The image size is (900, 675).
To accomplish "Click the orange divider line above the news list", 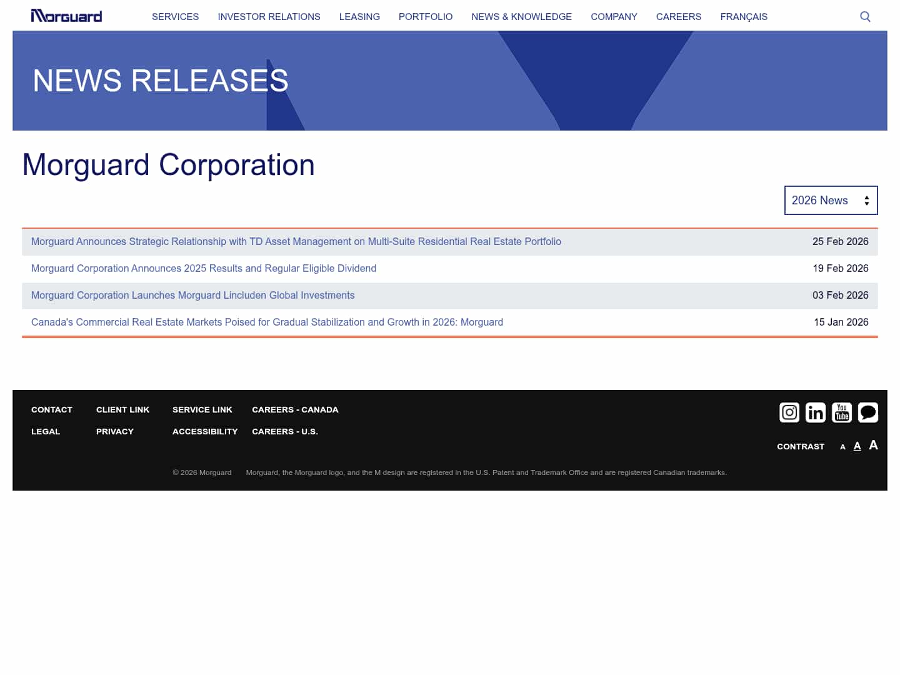I will (x=450, y=227).
